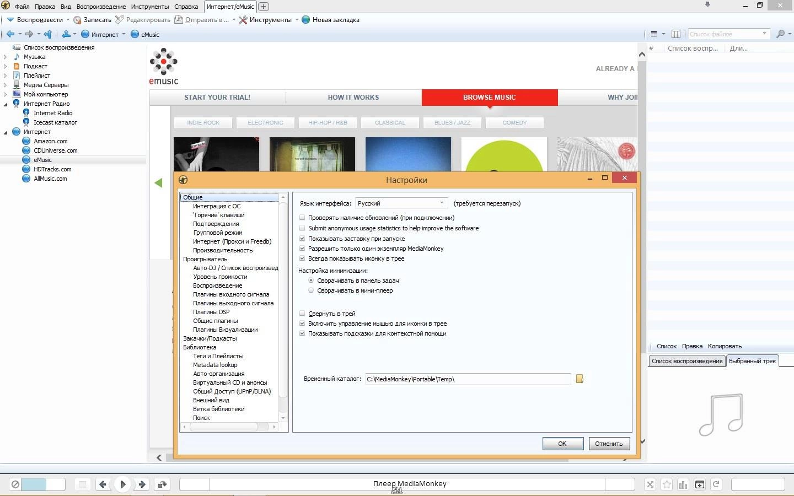Click the Новая закладка globe toolbar item
Viewport: 794px width, 496px height.
coord(330,20)
